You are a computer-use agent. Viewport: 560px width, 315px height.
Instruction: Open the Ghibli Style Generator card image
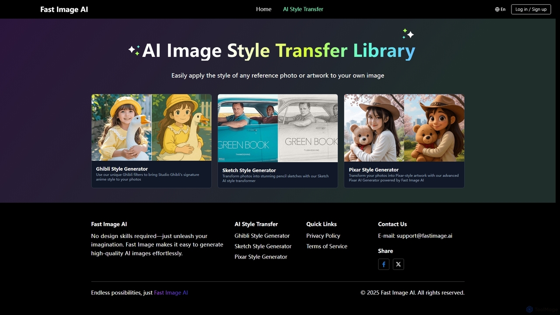tap(151, 128)
